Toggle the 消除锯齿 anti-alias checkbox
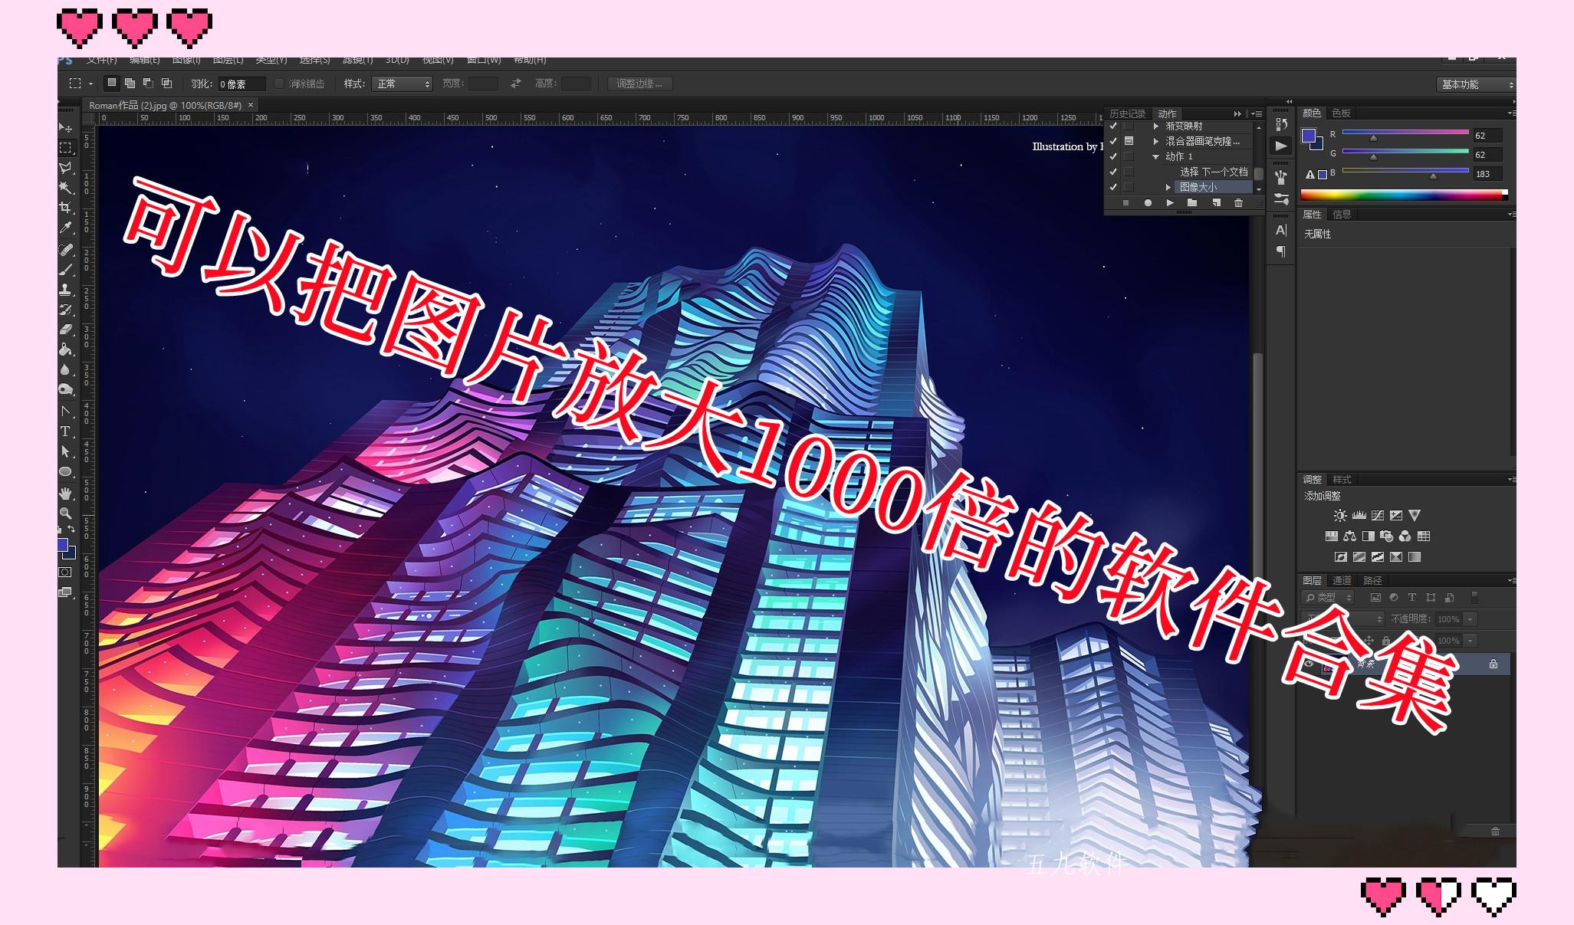 coord(279,84)
